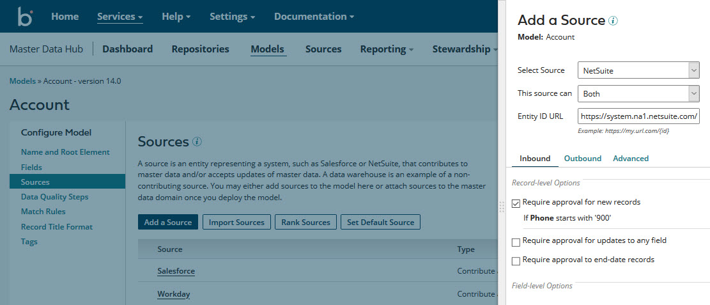This screenshot has height=305, width=710.
Task: Click the Source column header
Action: coord(170,249)
